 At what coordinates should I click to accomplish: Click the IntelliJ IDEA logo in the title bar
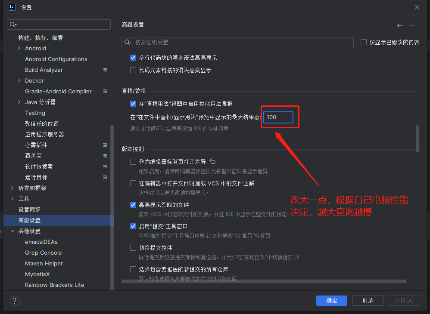pyautogui.click(x=12, y=7)
